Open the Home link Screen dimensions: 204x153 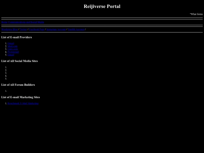pos(5,22)
